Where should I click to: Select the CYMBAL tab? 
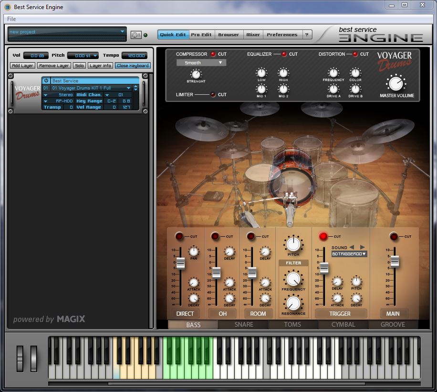pos(343,324)
